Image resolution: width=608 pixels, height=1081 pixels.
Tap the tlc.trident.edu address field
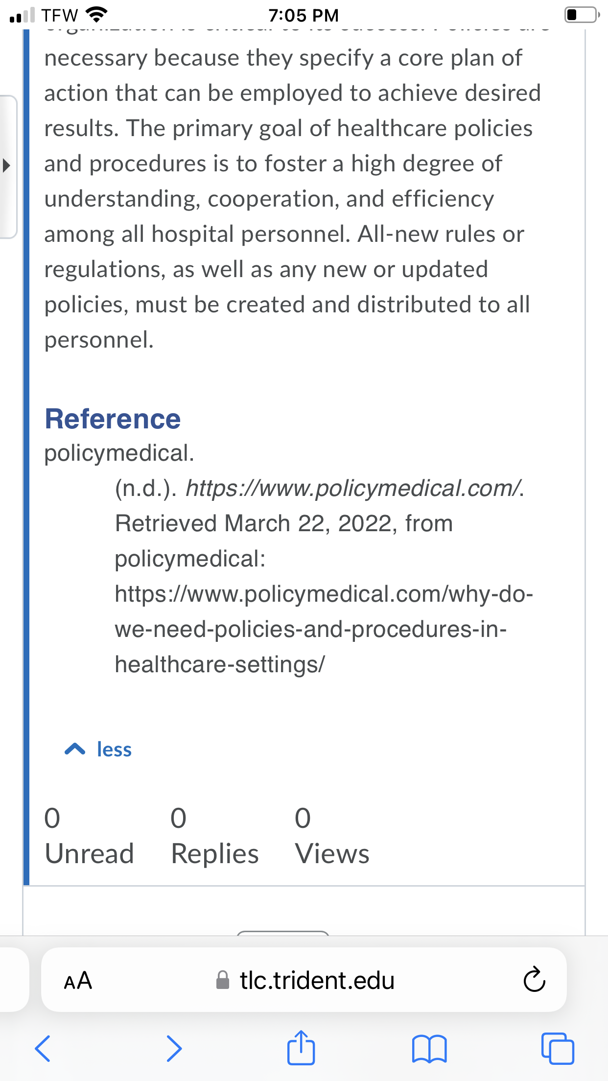click(x=304, y=980)
